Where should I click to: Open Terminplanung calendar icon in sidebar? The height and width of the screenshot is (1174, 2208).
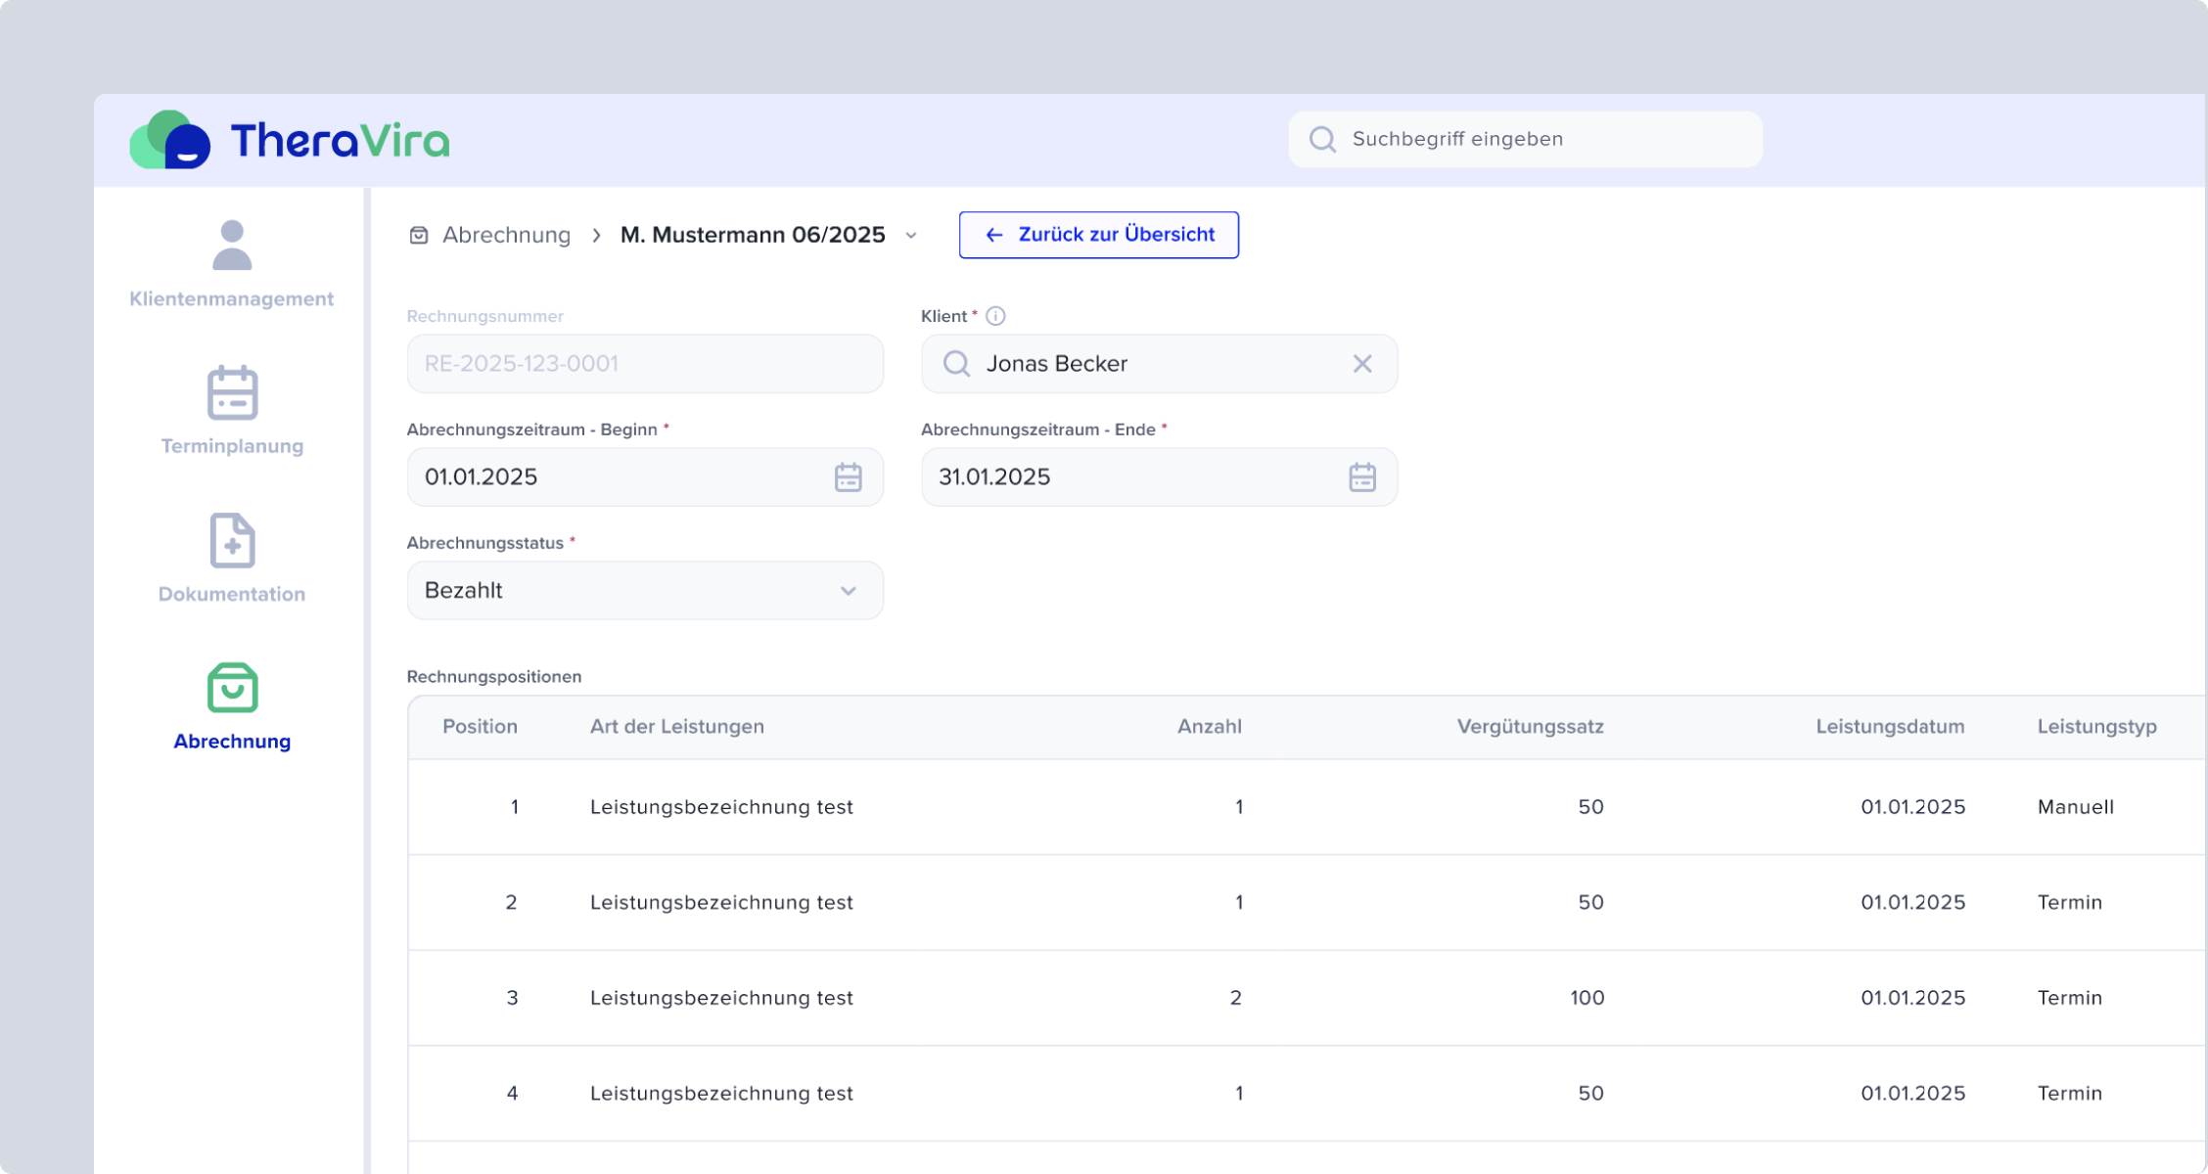pyautogui.click(x=232, y=392)
